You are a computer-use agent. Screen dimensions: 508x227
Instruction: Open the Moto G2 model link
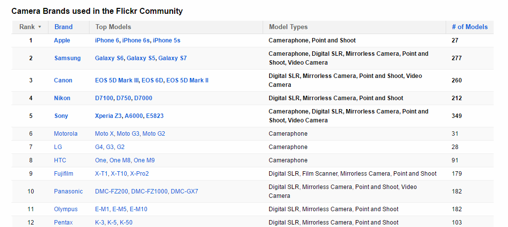pos(154,134)
